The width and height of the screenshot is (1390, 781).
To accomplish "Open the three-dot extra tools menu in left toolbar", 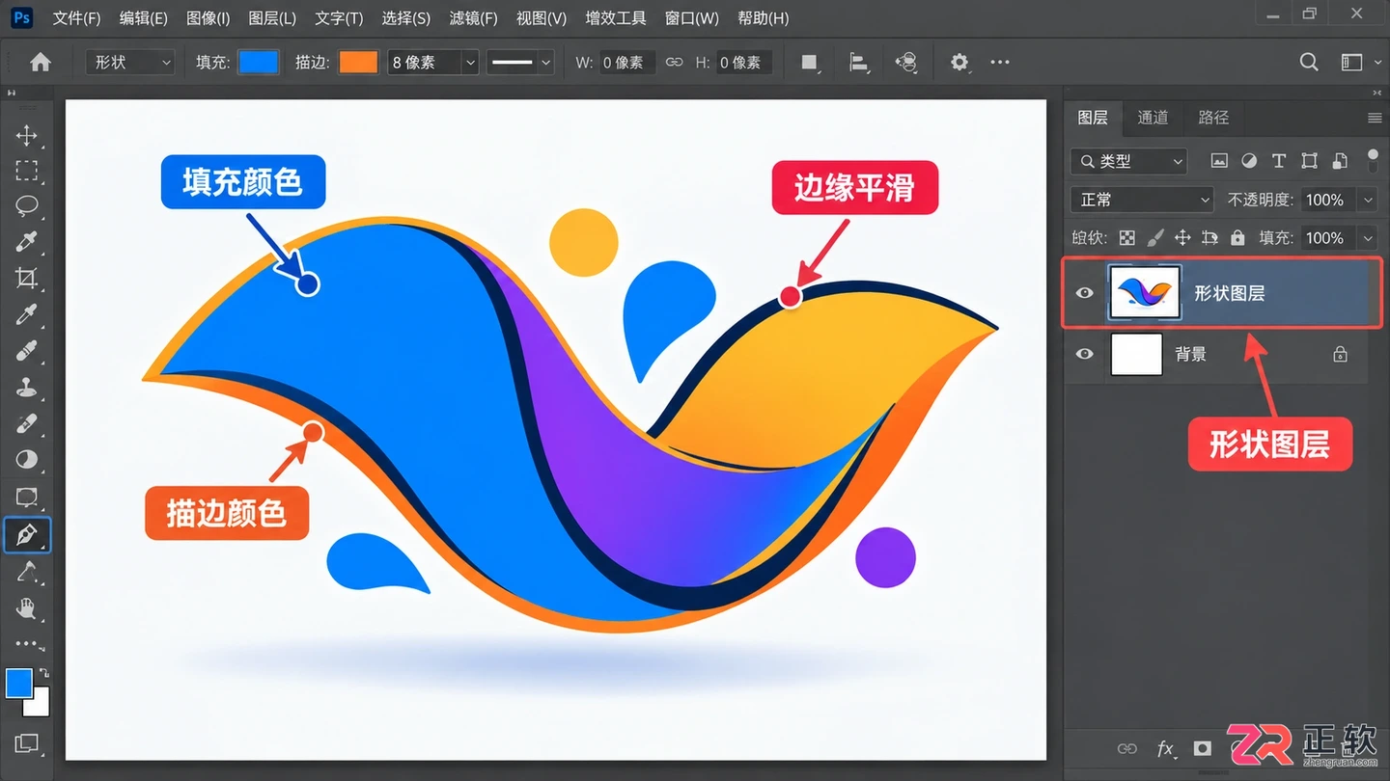I will (x=28, y=643).
